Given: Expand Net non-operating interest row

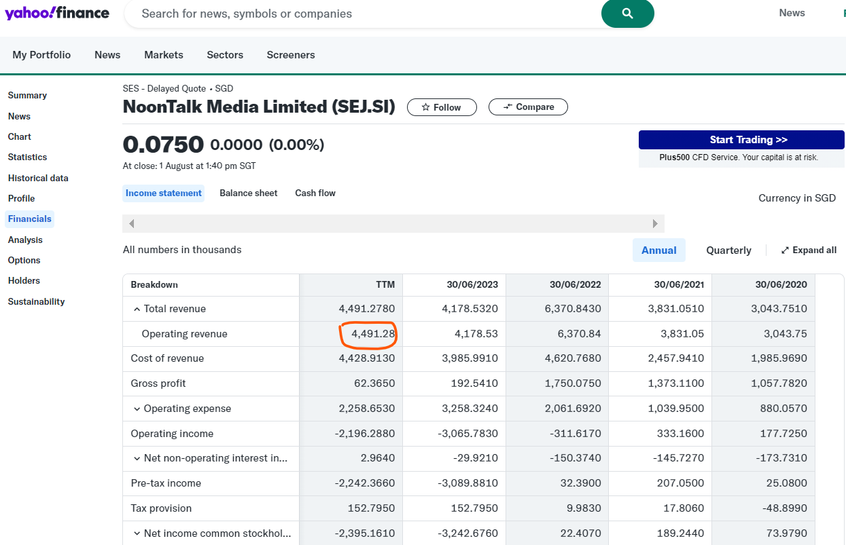Looking at the screenshot, I should (x=137, y=458).
